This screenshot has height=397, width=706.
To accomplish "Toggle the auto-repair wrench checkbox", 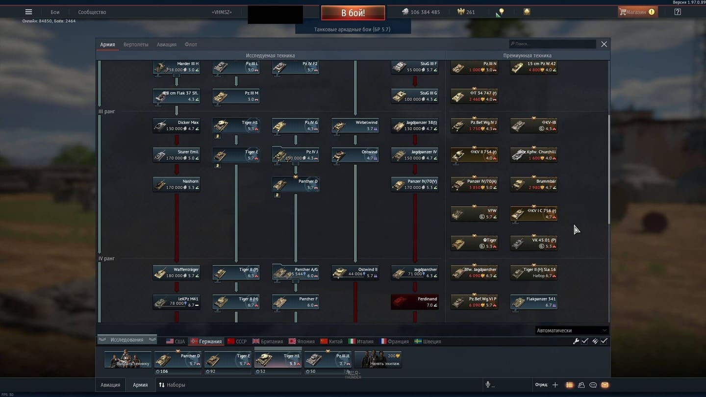I will [x=584, y=341].
